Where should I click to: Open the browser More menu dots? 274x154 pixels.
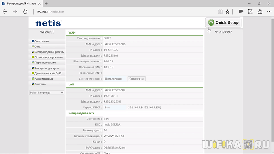tap(269, 12)
